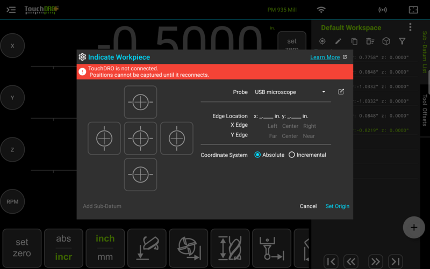Click the PM 935 Mill device name
The width and height of the screenshot is (430, 269).
(x=282, y=10)
